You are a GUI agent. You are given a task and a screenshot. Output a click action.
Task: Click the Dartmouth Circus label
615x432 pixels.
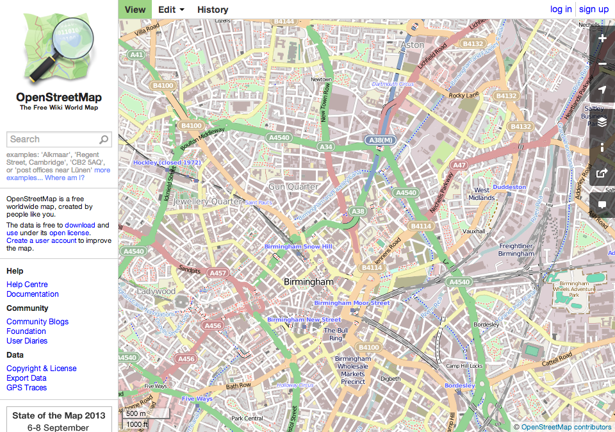[393, 84]
